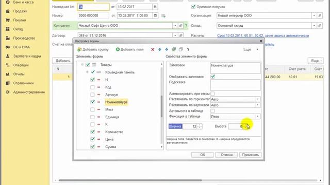Uncheck the N field checkbox
The height and width of the screenshot is (185, 330).
tap(92, 80)
